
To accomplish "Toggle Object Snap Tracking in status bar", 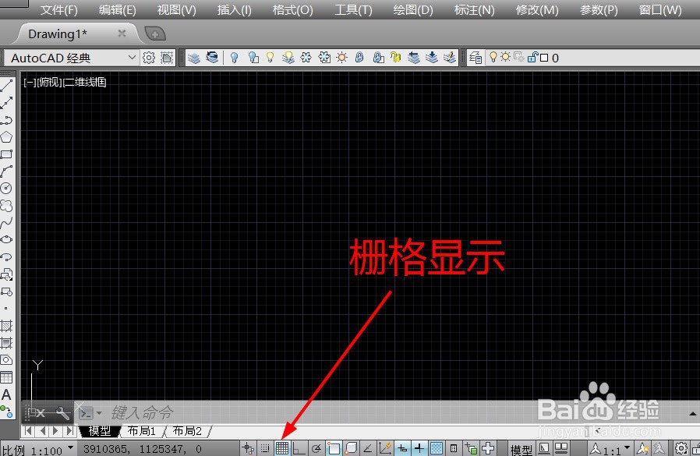I will point(368,448).
